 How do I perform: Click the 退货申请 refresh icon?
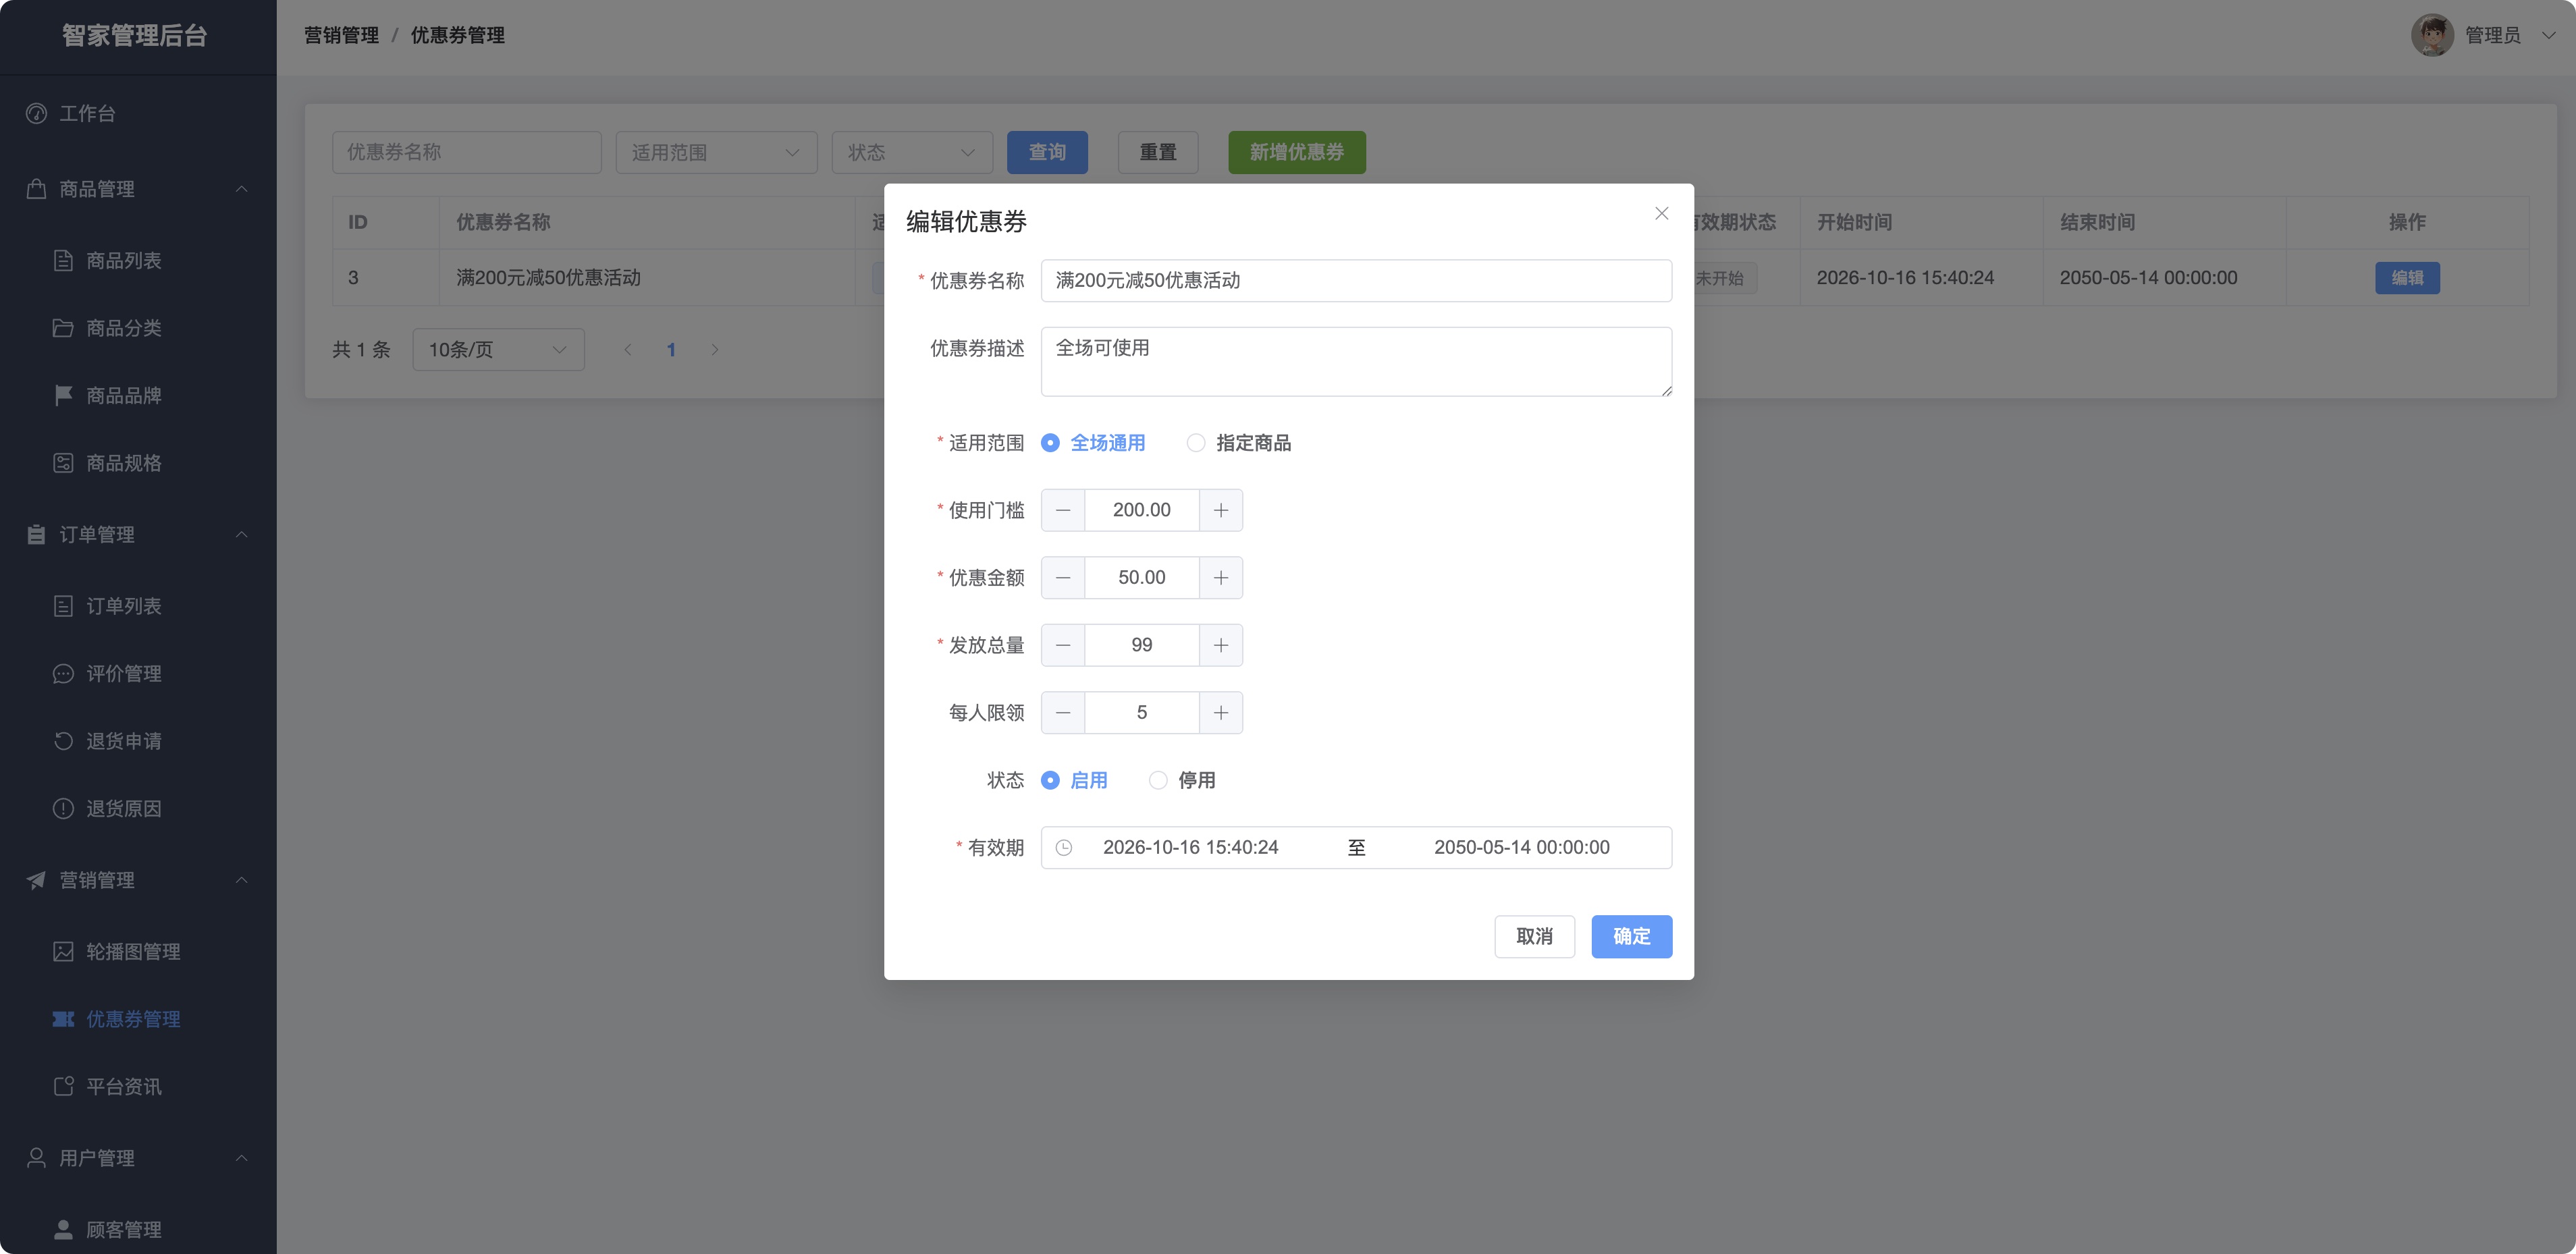click(63, 741)
